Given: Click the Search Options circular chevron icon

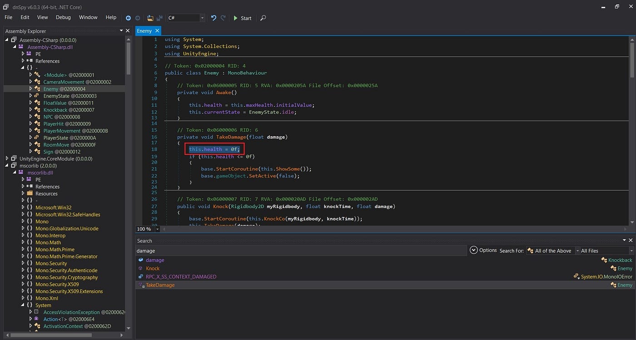Looking at the screenshot, I should click(x=473, y=250).
